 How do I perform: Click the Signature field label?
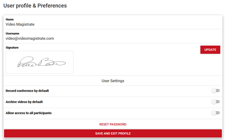pos(12,47)
